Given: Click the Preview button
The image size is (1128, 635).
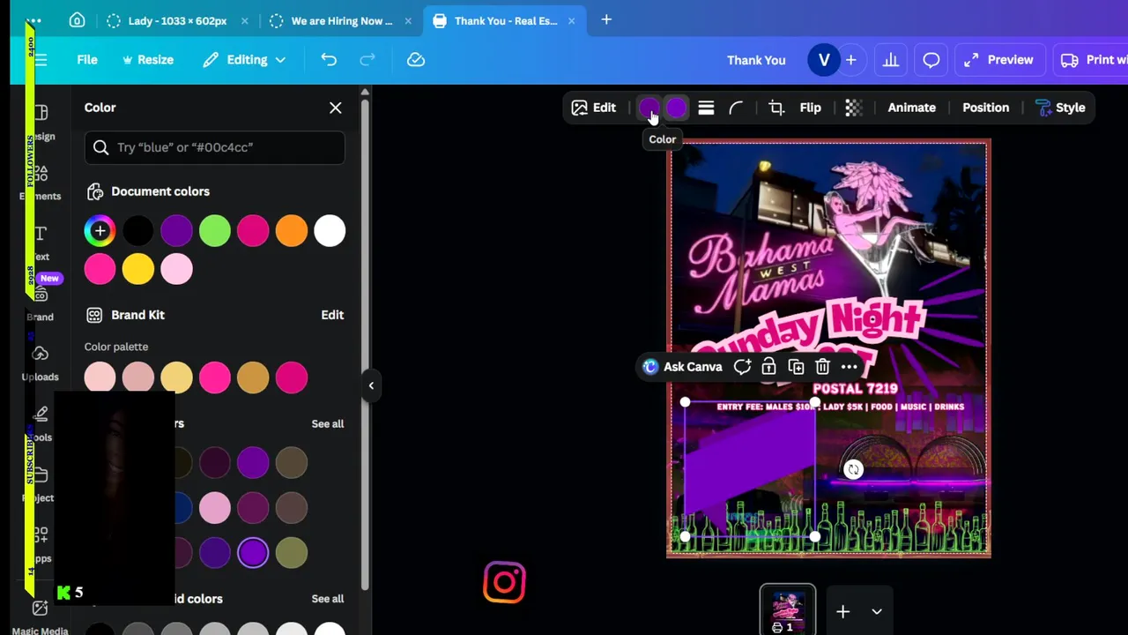Looking at the screenshot, I should (998, 60).
